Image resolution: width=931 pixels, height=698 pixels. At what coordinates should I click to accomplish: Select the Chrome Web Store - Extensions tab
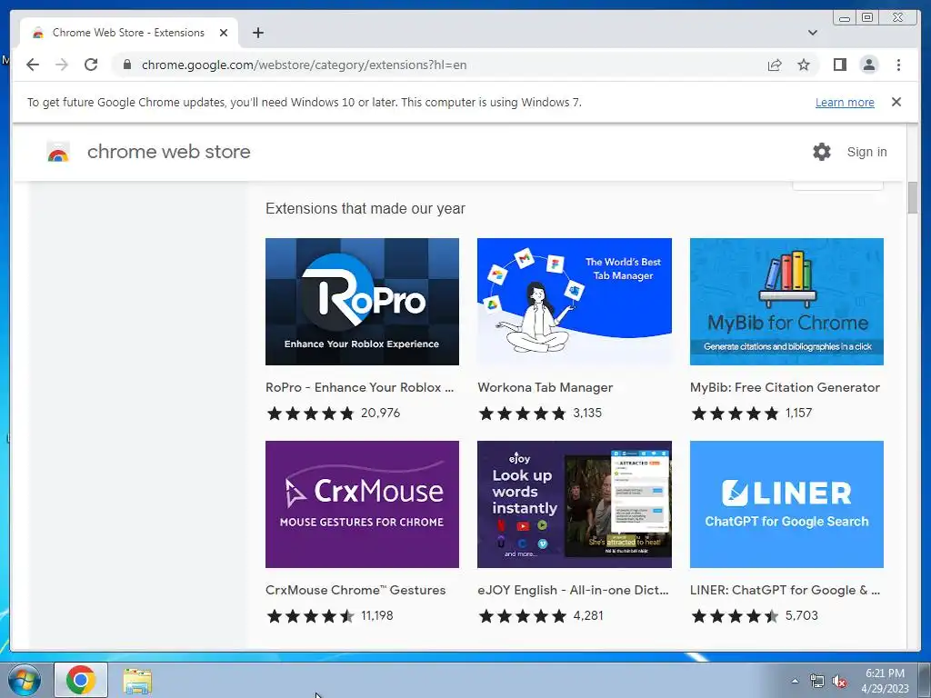[129, 33]
